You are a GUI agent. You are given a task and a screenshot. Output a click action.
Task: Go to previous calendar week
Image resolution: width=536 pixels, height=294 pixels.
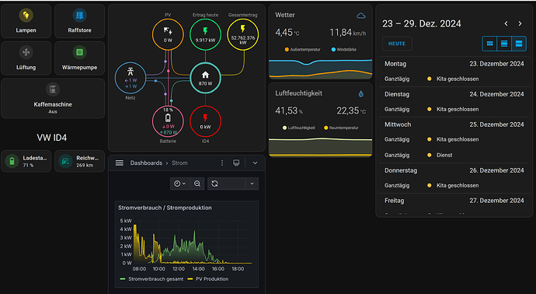coord(506,23)
